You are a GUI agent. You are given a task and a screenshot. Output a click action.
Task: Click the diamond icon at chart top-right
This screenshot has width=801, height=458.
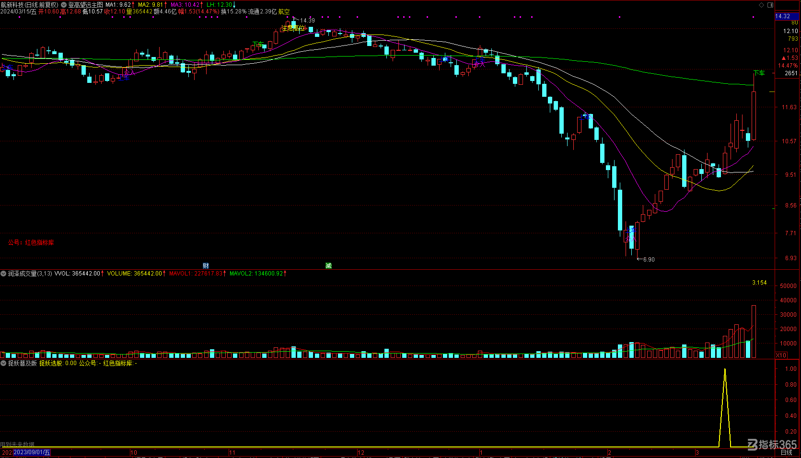pos(762,5)
